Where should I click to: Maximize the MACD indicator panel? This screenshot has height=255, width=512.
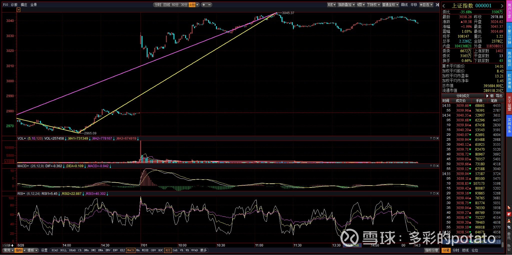coord(434,166)
